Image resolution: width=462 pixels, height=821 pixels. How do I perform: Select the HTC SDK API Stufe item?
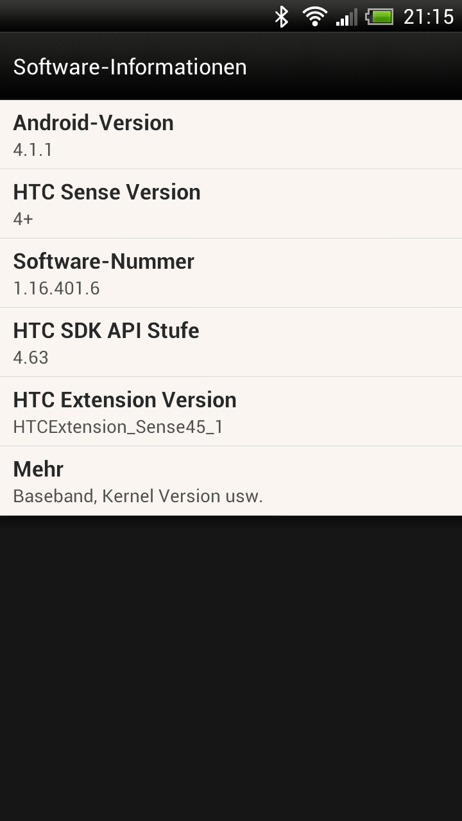pos(231,343)
